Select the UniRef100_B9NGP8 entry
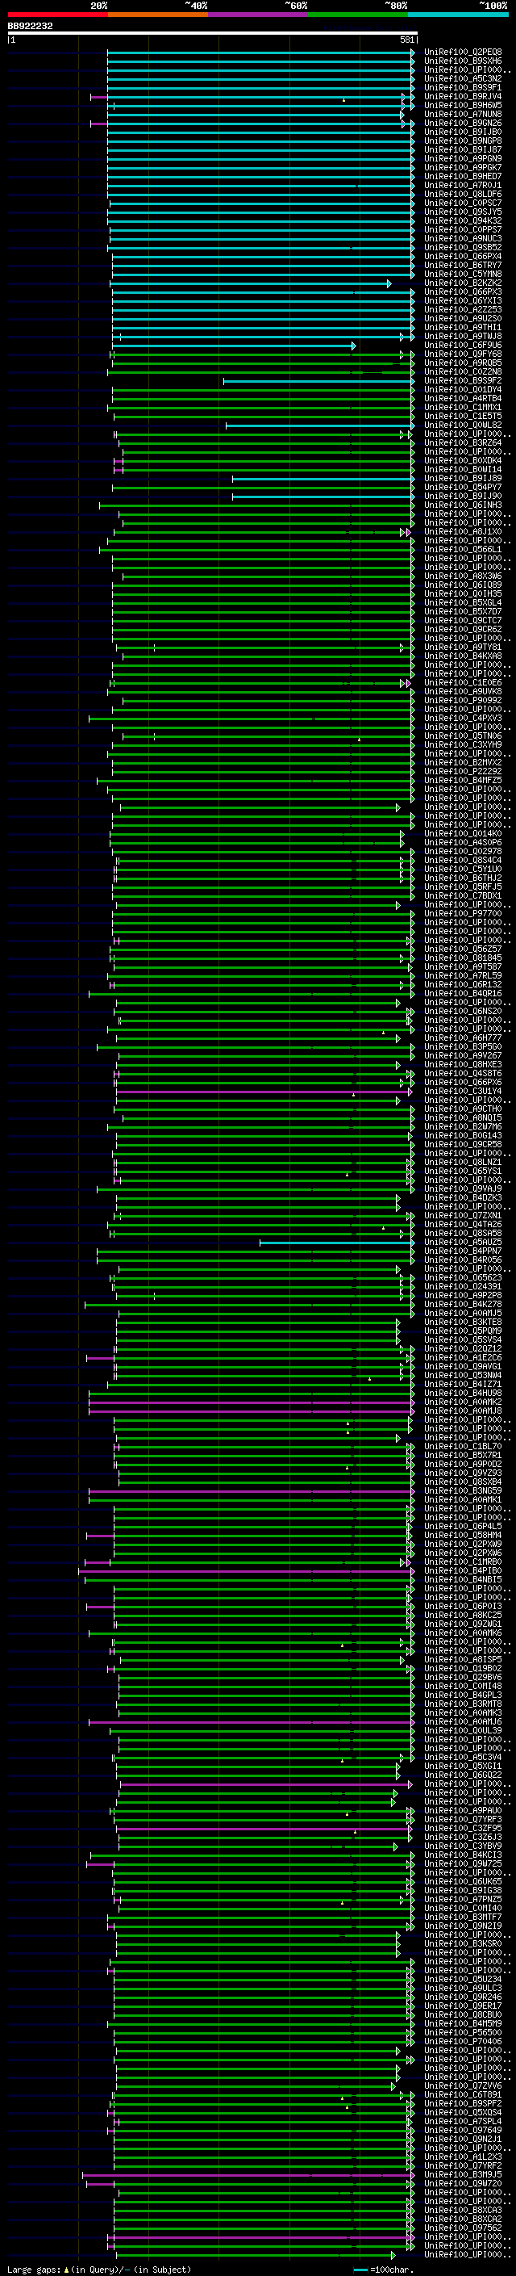This screenshot has height=2276, width=516. click(x=462, y=140)
